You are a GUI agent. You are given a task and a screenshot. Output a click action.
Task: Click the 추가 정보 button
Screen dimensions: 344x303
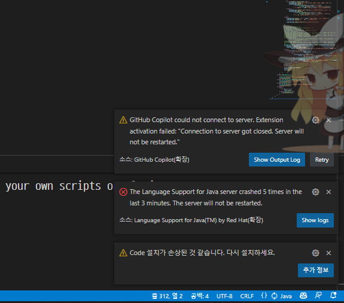(316, 270)
